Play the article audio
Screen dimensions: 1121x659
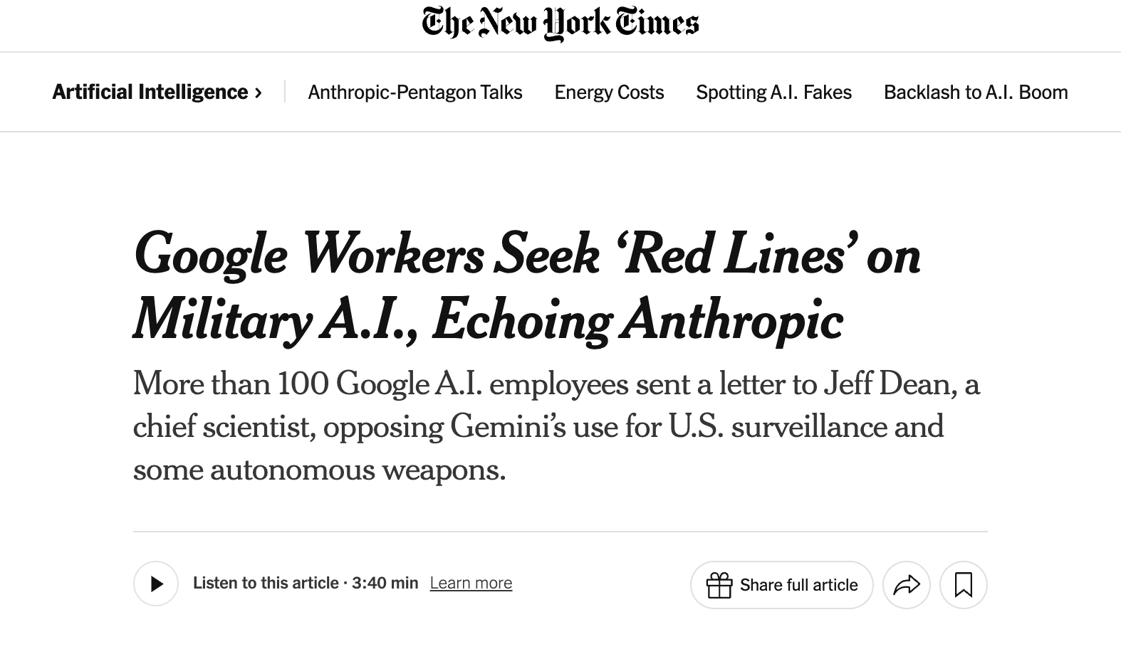pyautogui.click(x=156, y=584)
